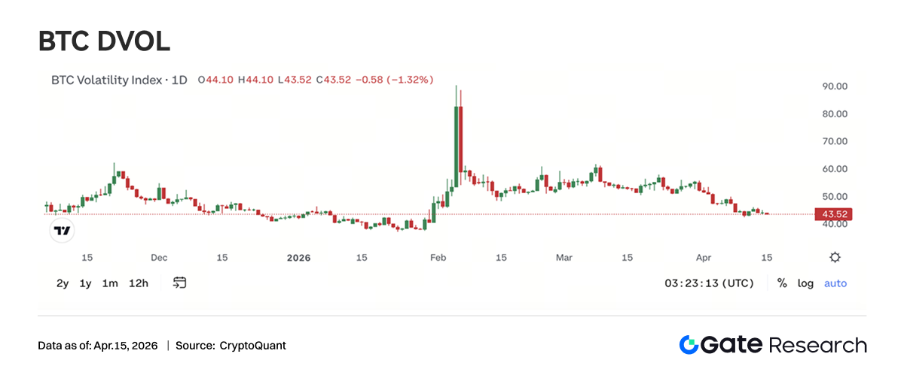This screenshot has height=375, width=904.
Task: Select the 2y time range
Action: point(63,283)
